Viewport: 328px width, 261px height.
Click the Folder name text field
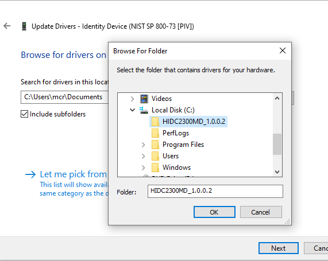pos(215,191)
